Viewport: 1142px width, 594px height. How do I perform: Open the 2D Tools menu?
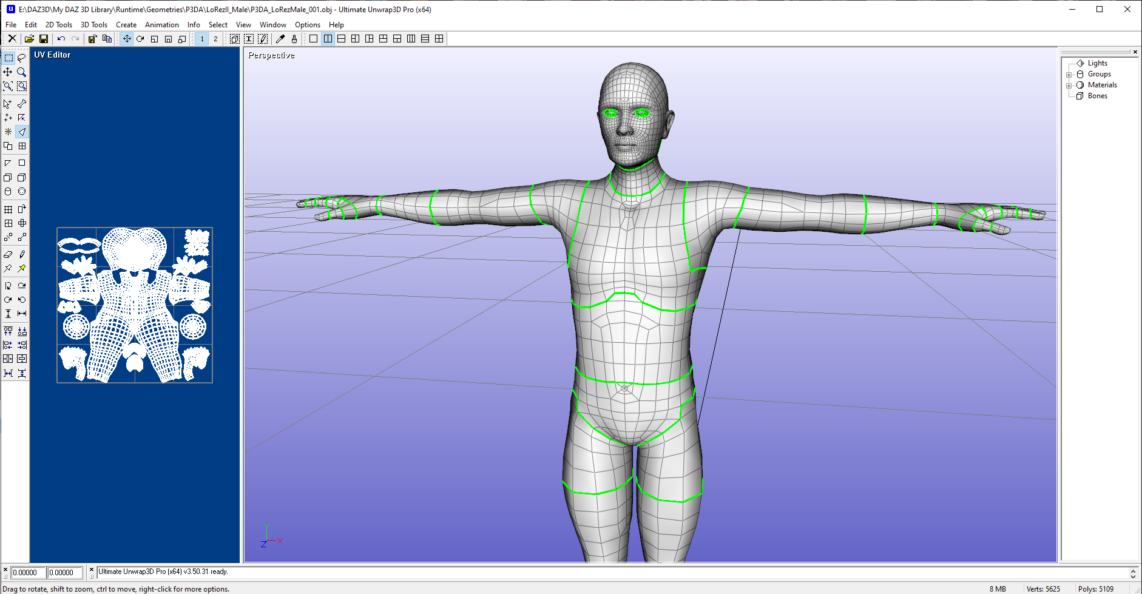59,25
